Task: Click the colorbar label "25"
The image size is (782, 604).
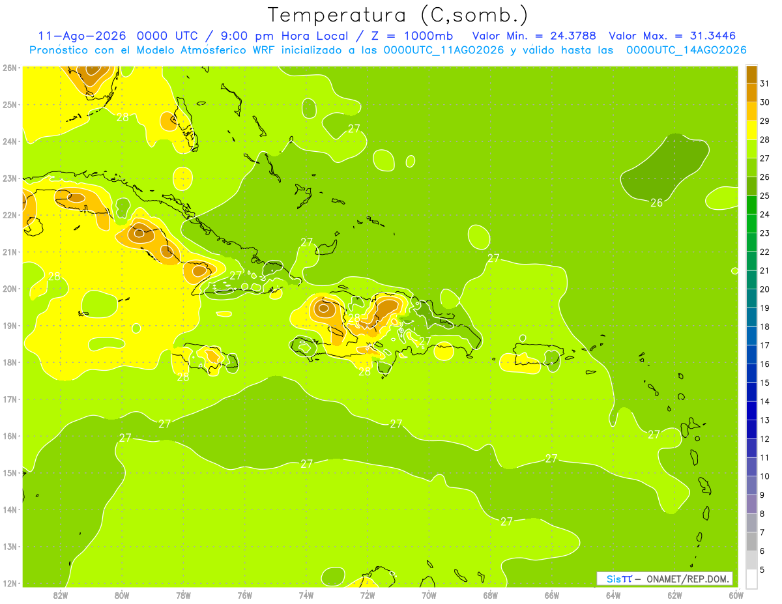Action: [765, 195]
